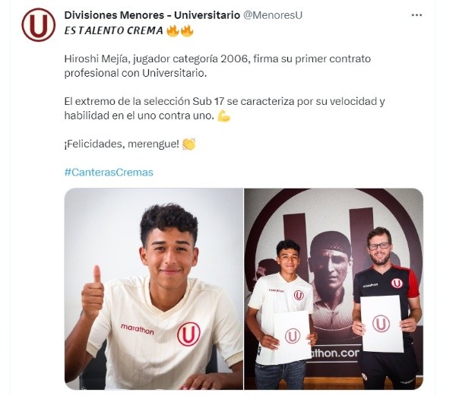Open right photo of contract signing
This screenshot has height=396, width=456.
tap(334, 289)
